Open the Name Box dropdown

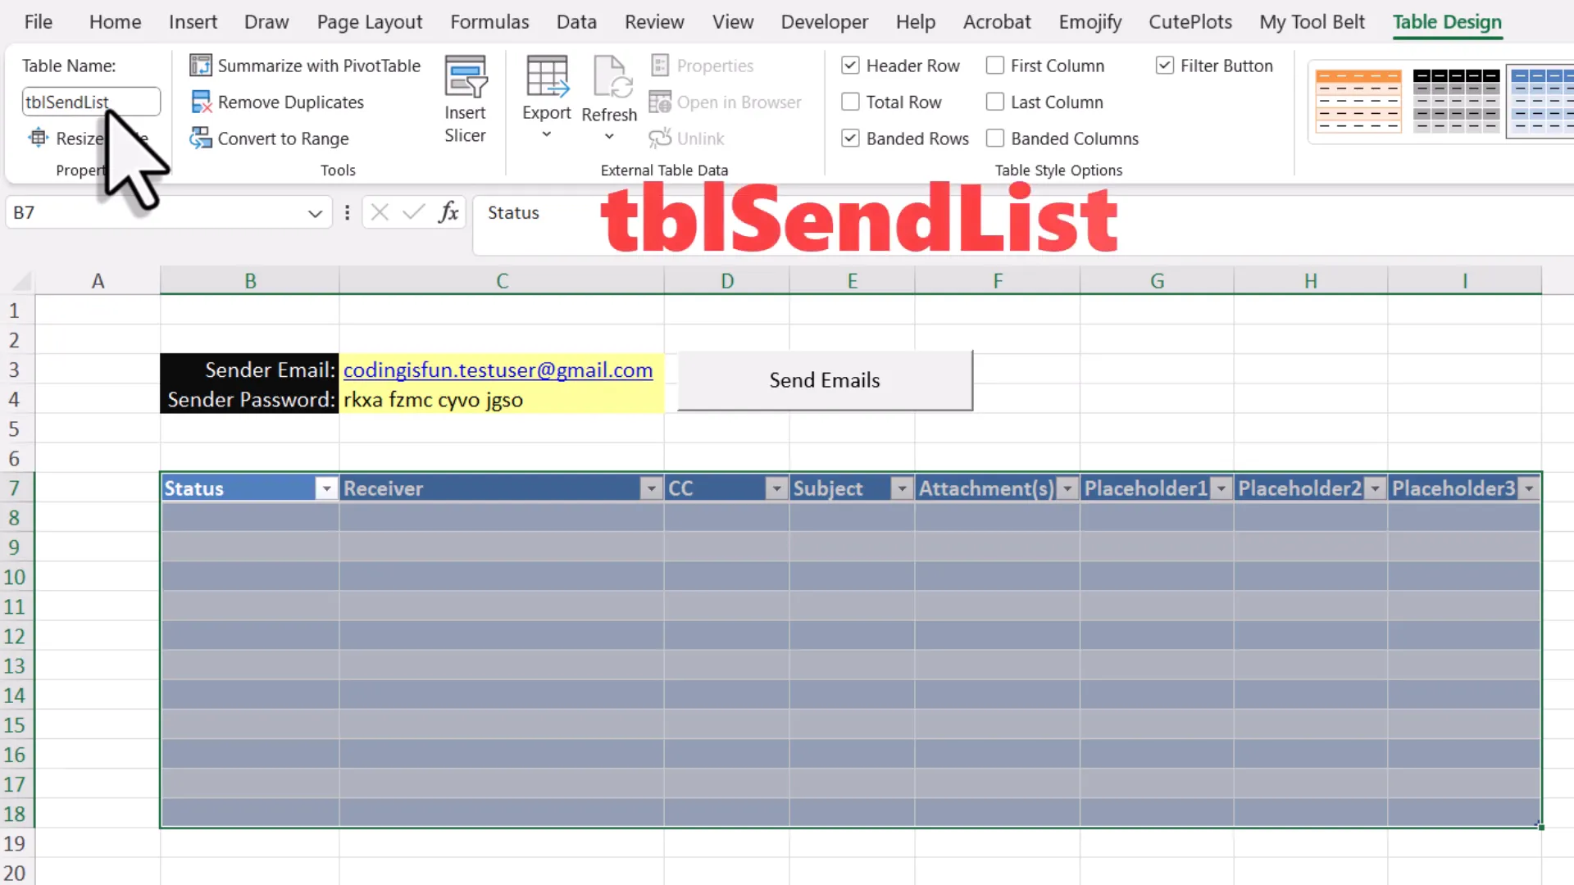(315, 212)
